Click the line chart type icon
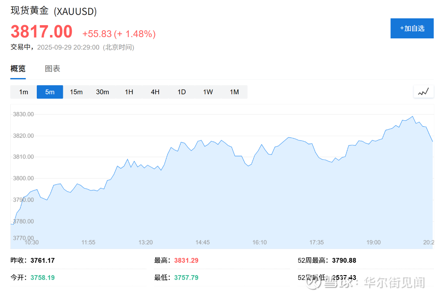438x296 pixels. [423, 92]
